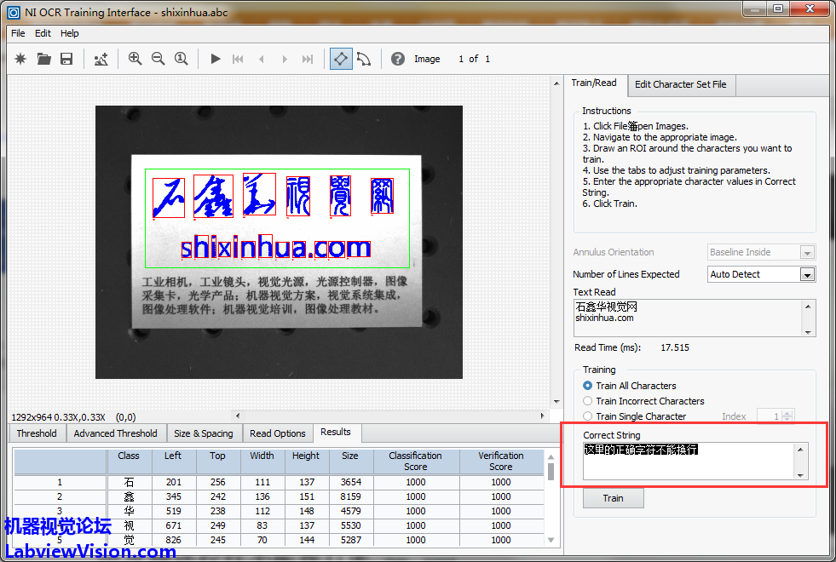The image size is (836, 562).
Task: Click image viewer scroll down arrow
Action: tap(556, 402)
